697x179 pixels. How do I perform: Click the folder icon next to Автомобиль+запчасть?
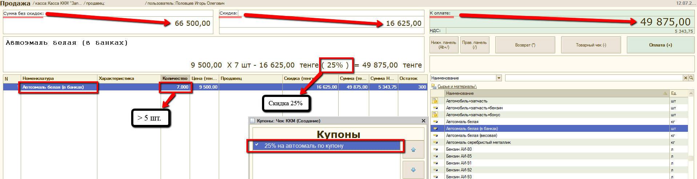[435, 101]
